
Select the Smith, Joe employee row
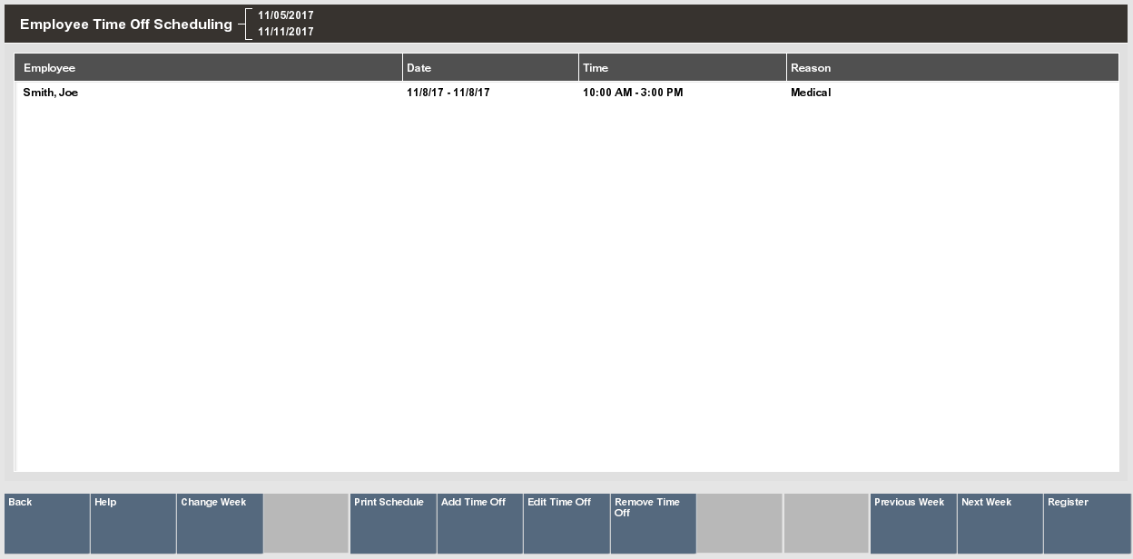click(x=566, y=93)
